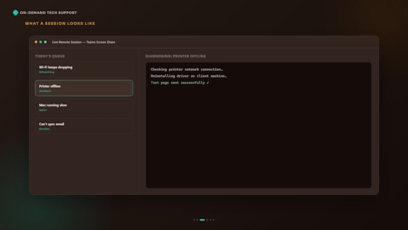This screenshot has width=408, height=230.
Task: Click the Networking category tag
Action: coord(47,72)
